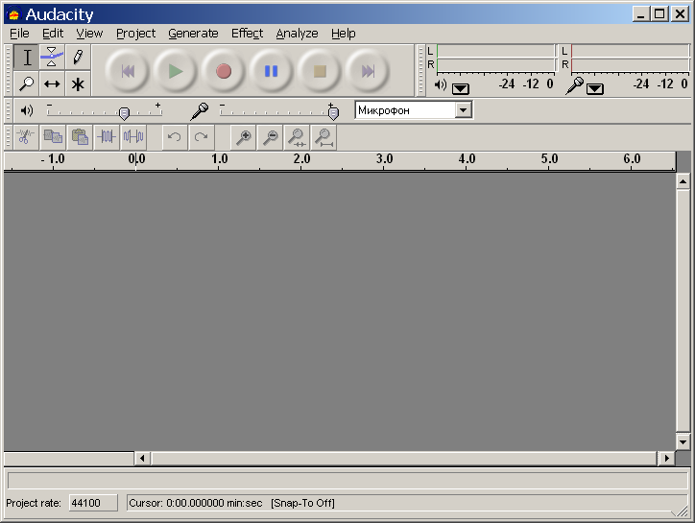Click the Audacity title bar icon
This screenshot has width=695, height=523.
pos(14,14)
